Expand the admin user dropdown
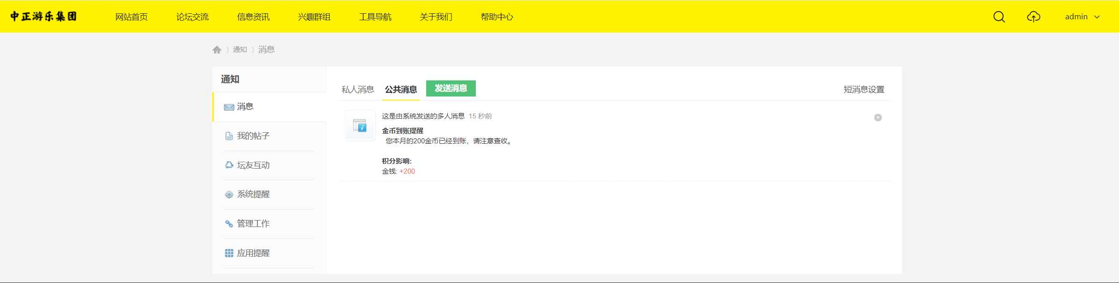Screen dimensions: 1119x283 (1082, 17)
